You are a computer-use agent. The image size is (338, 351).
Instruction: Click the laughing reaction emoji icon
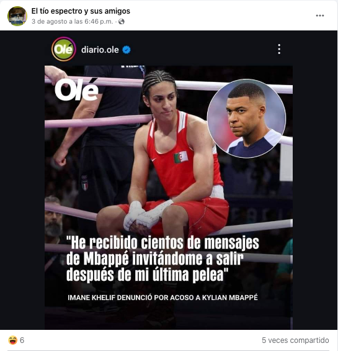[13, 340]
